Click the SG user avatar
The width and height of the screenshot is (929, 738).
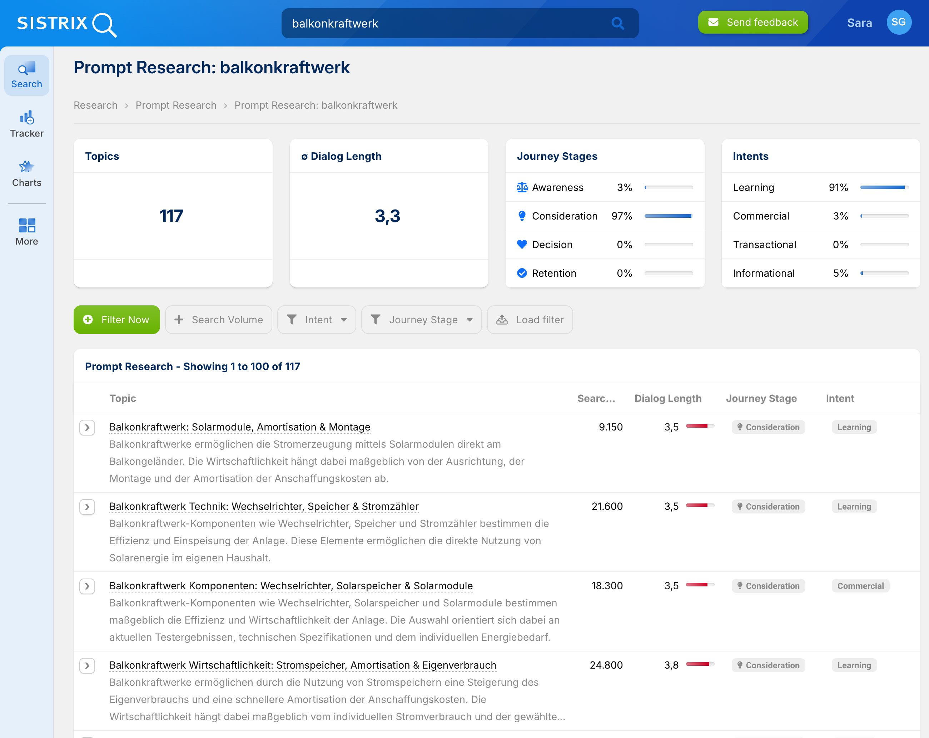coord(899,22)
